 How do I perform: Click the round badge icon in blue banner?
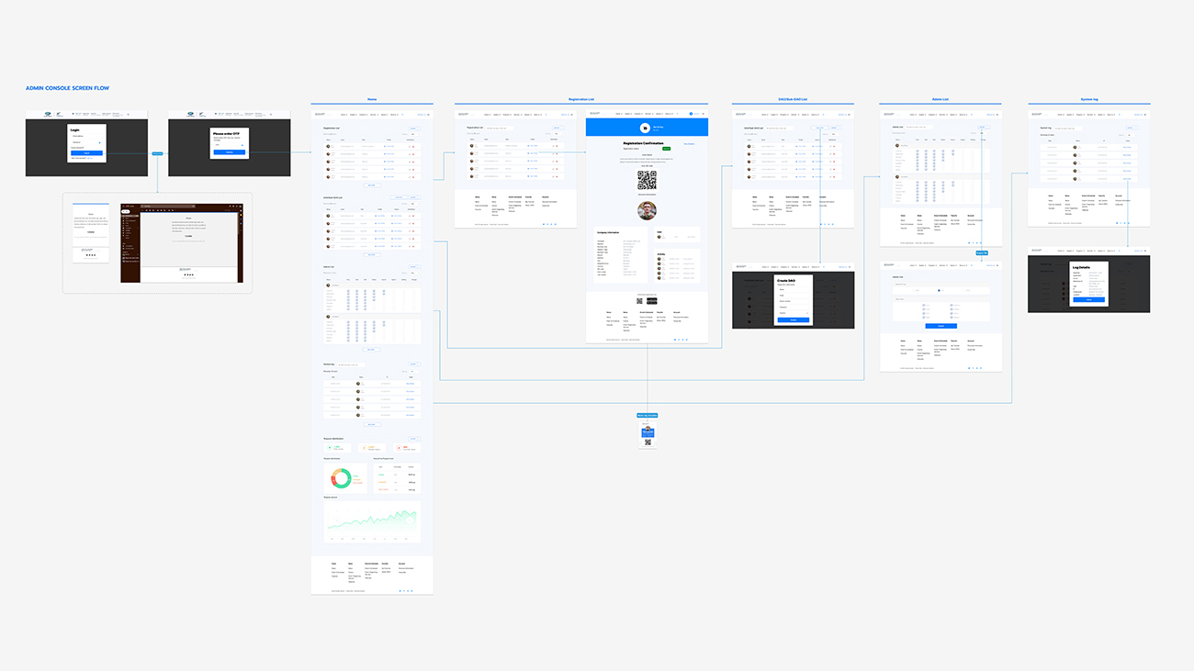tap(646, 128)
